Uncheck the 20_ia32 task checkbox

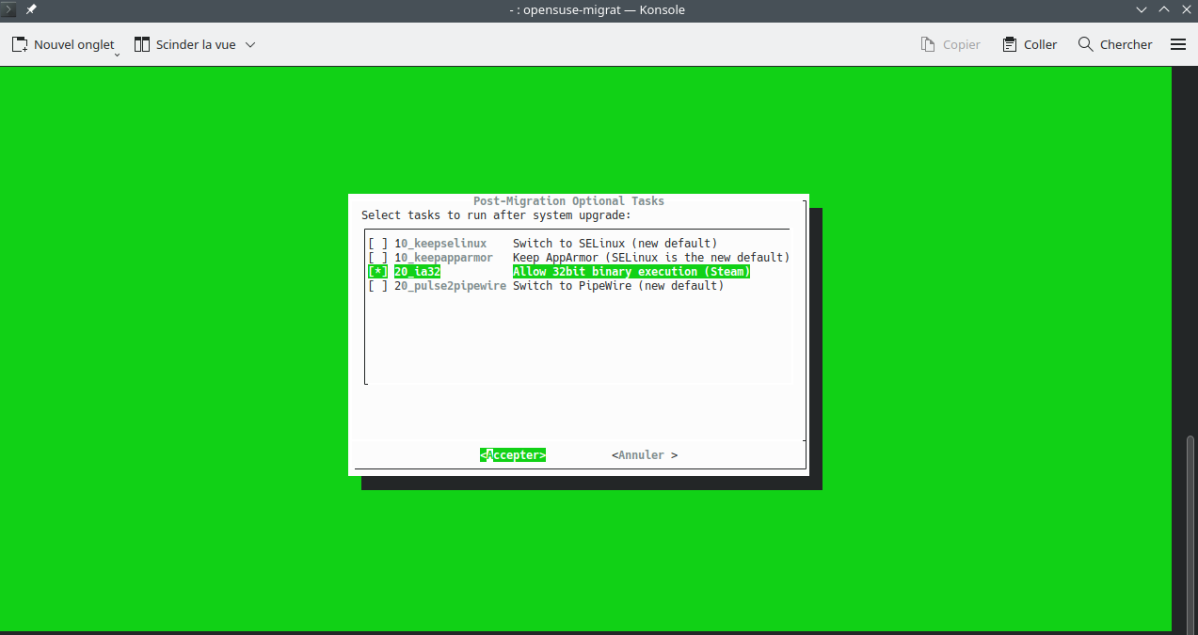[377, 272]
